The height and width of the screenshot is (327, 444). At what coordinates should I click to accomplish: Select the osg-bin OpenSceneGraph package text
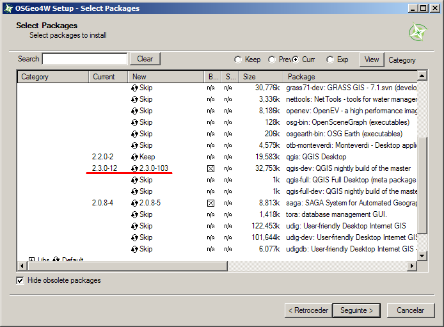pyautogui.click(x=348, y=122)
